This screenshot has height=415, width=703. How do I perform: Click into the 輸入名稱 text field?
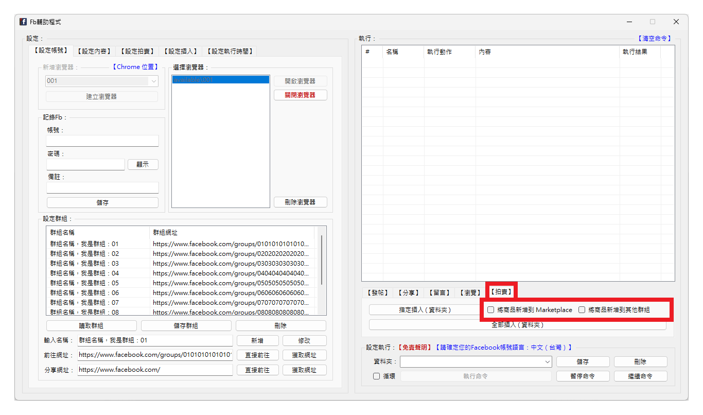pos(155,340)
